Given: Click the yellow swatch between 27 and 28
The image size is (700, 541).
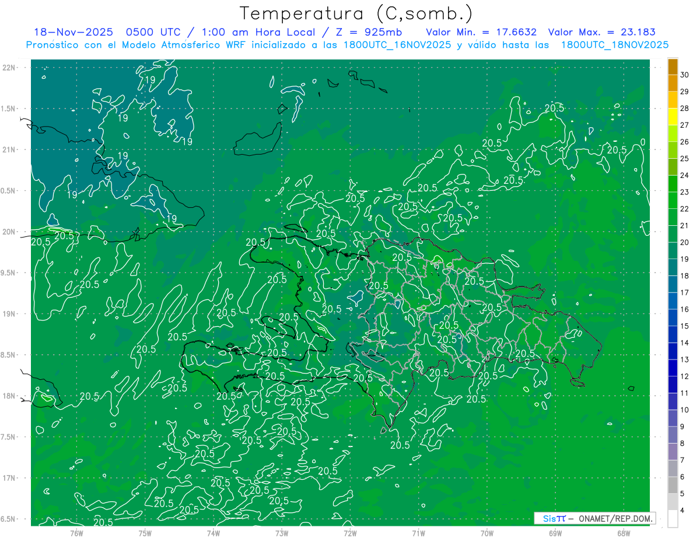Looking at the screenshot, I should (x=673, y=117).
